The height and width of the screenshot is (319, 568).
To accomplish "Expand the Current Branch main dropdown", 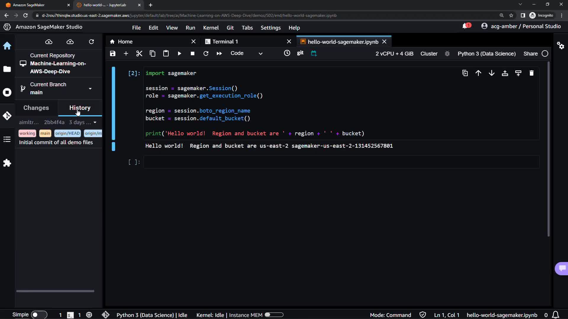I will (x=90, y=89).
